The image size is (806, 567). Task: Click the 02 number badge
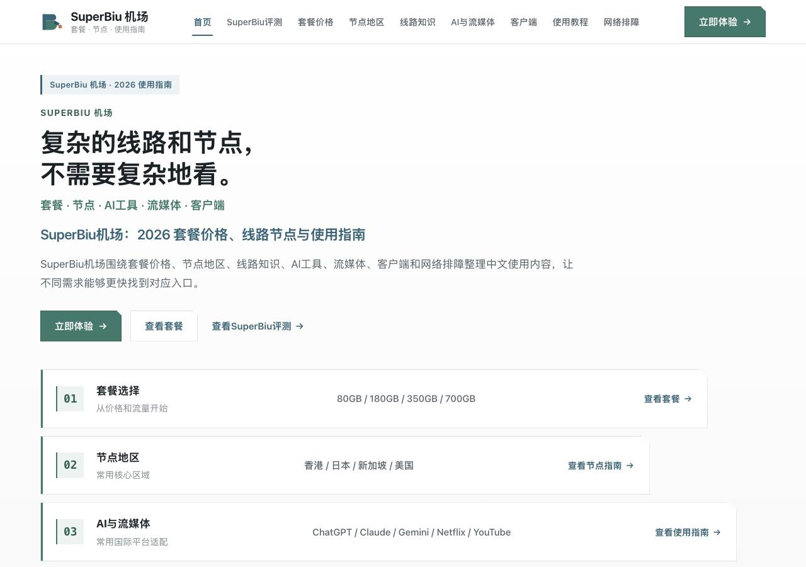click(70, 465)
